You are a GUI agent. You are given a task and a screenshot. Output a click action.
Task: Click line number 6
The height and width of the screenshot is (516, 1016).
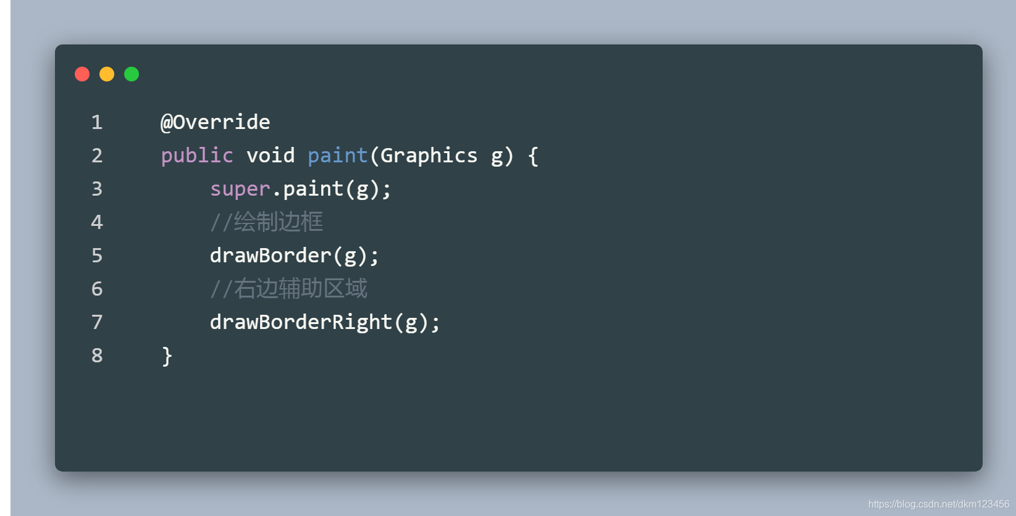point(97,289)
